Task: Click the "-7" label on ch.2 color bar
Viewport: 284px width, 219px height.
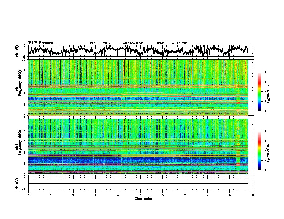Action: [x=264, y=170]
